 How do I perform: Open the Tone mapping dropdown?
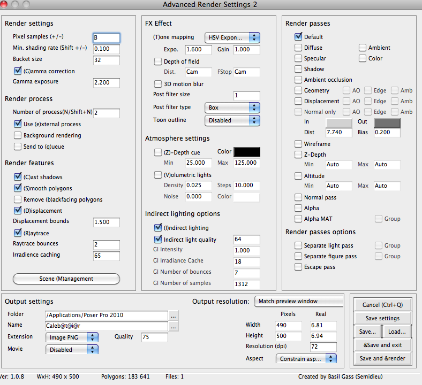(x=232, y=37)
